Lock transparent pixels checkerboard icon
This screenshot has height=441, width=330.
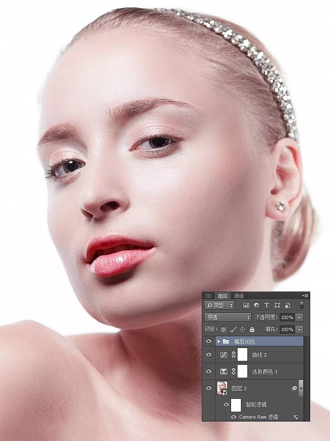[x=223, y=329]
